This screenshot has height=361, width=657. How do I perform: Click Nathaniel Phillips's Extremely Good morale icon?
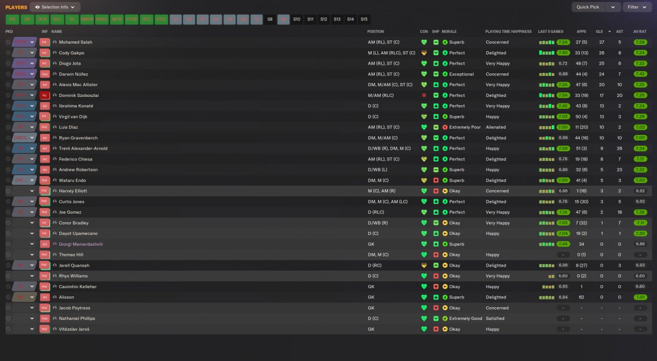point(445,318)
